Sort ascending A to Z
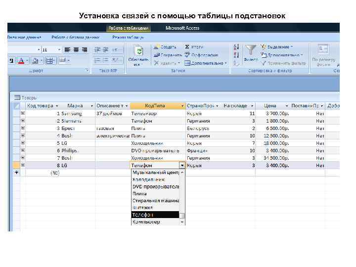 click(x=236, y=47)
